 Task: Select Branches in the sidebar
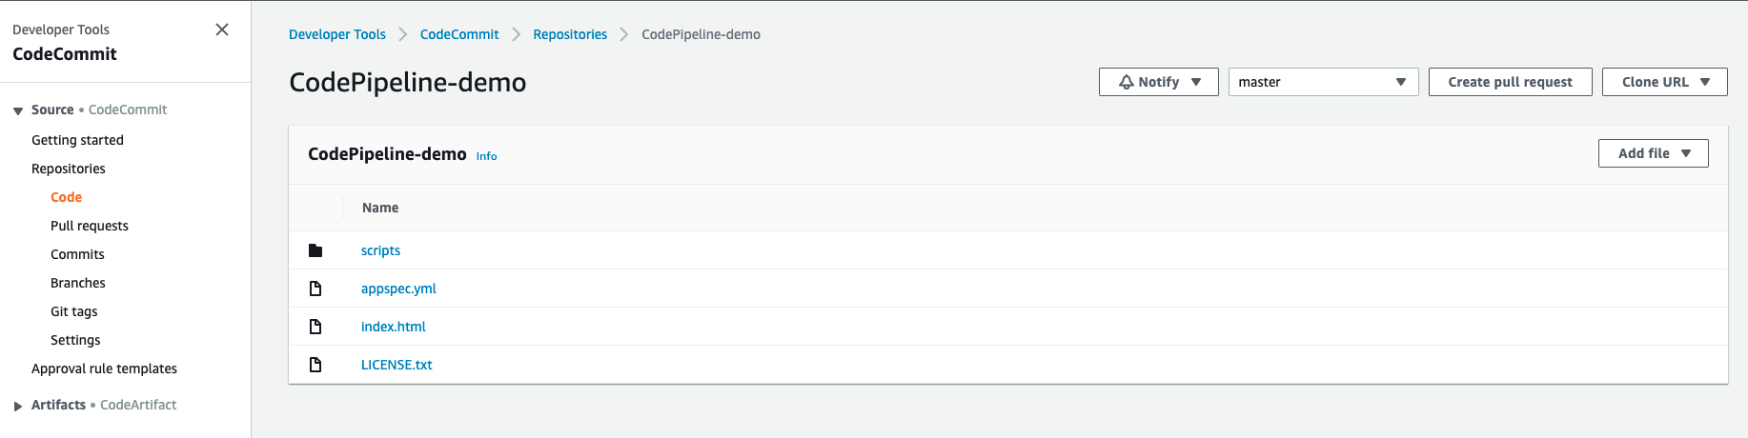pos(78,283)
